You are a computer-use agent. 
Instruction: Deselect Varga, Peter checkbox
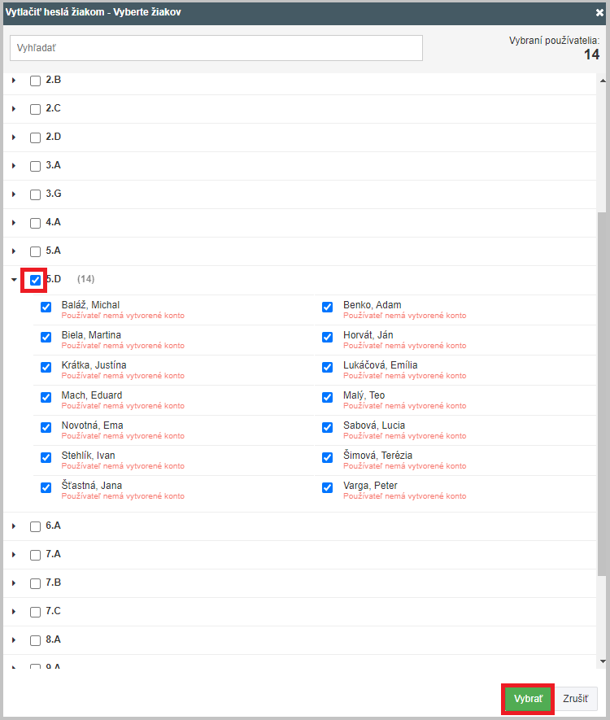click(328, 488)
